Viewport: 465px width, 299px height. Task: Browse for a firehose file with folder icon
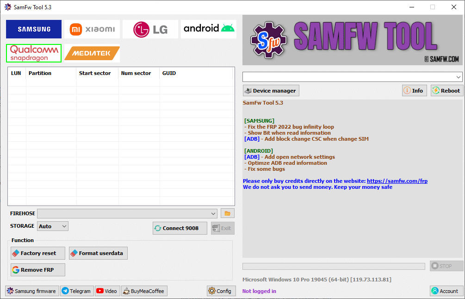(227, 213)
